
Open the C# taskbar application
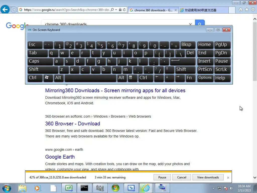click(69, 188)
